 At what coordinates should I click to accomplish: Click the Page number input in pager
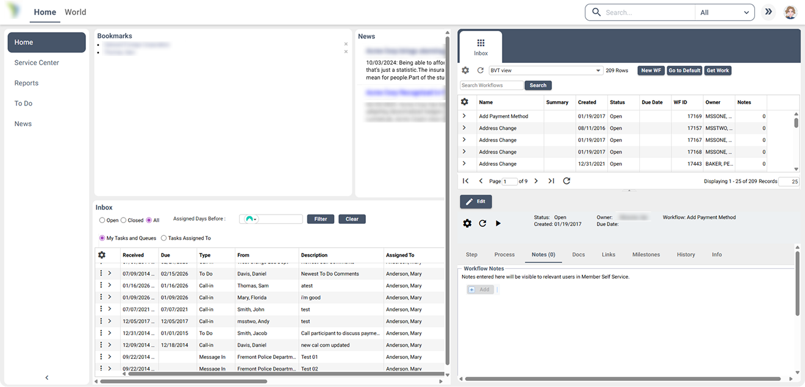[510, 181]
